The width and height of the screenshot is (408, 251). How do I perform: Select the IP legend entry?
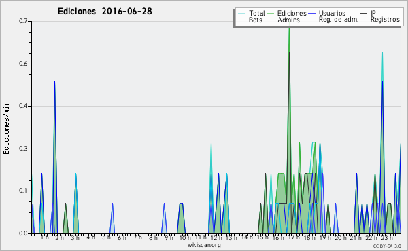pos(368,13)
